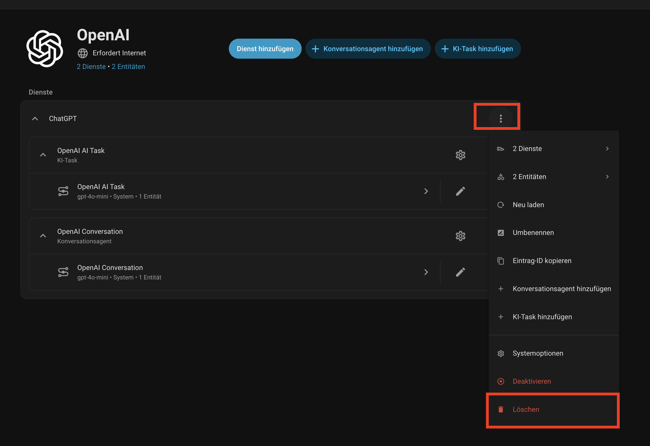The width and height of the screenshot is (650, 446).
Task: Edit OpenAI Conversation with pencil icon
Action: [x=460, y=272]
